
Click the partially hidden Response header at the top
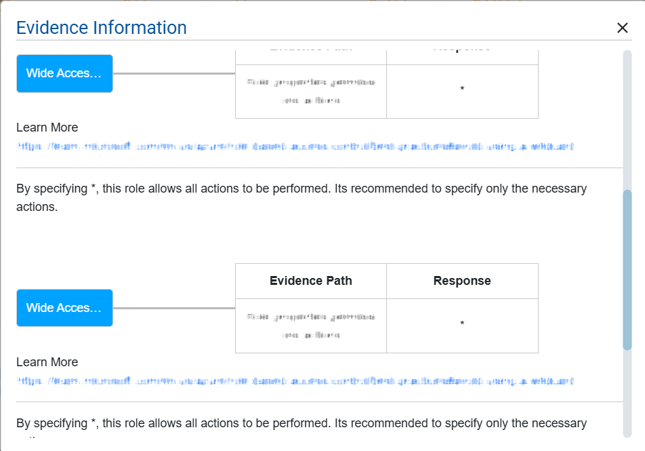click(x=462, y=50)
